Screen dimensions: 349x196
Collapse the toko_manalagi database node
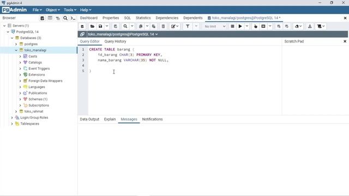16,50
